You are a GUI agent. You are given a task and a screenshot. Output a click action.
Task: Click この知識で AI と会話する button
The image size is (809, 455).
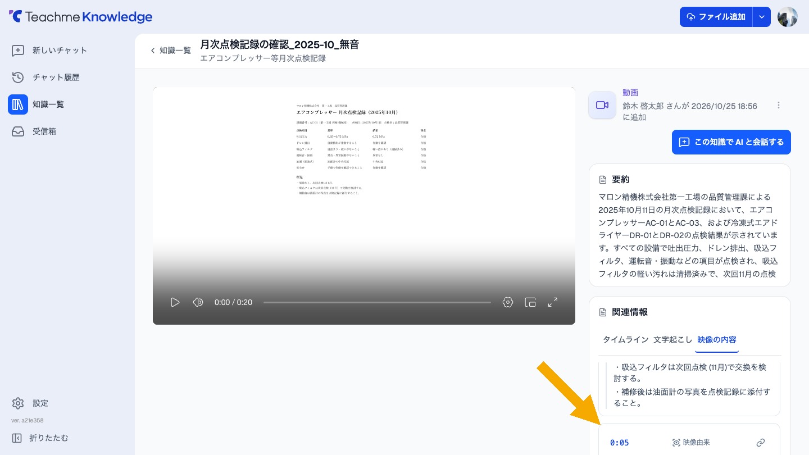coord(731,142)
